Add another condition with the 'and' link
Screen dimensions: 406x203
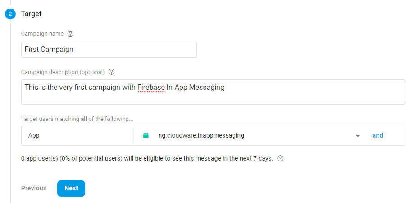coord(378,135)
